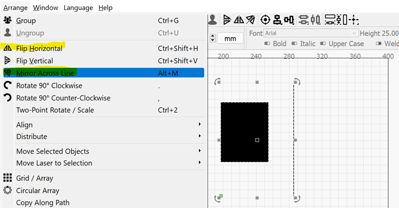Click the right-middle resize handle on dashed line

(295, 140)
